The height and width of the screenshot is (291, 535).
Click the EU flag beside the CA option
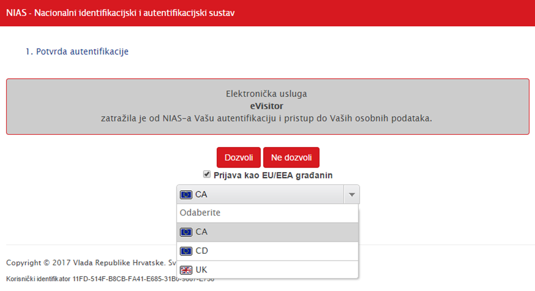point(186,232)
